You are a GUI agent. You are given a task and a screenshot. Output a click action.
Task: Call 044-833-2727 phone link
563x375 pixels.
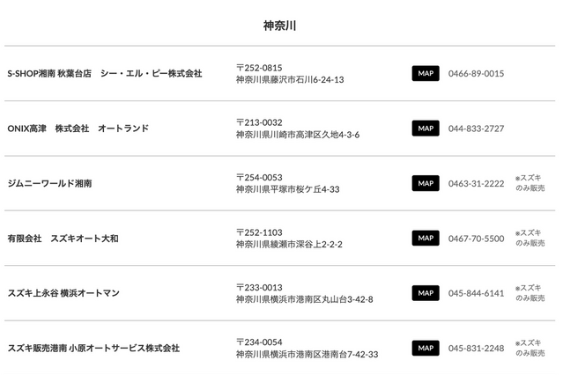(476, 129)
